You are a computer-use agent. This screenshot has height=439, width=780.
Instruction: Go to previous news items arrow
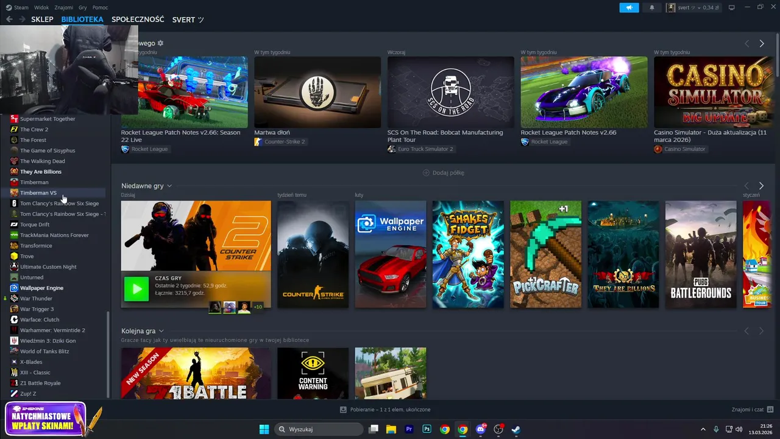pos(746,43)
